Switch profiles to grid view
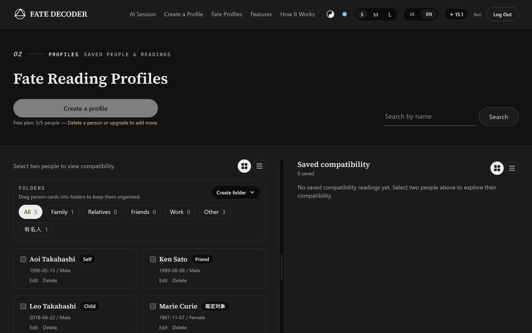The image size is (532, 333). tap(244, 166)
